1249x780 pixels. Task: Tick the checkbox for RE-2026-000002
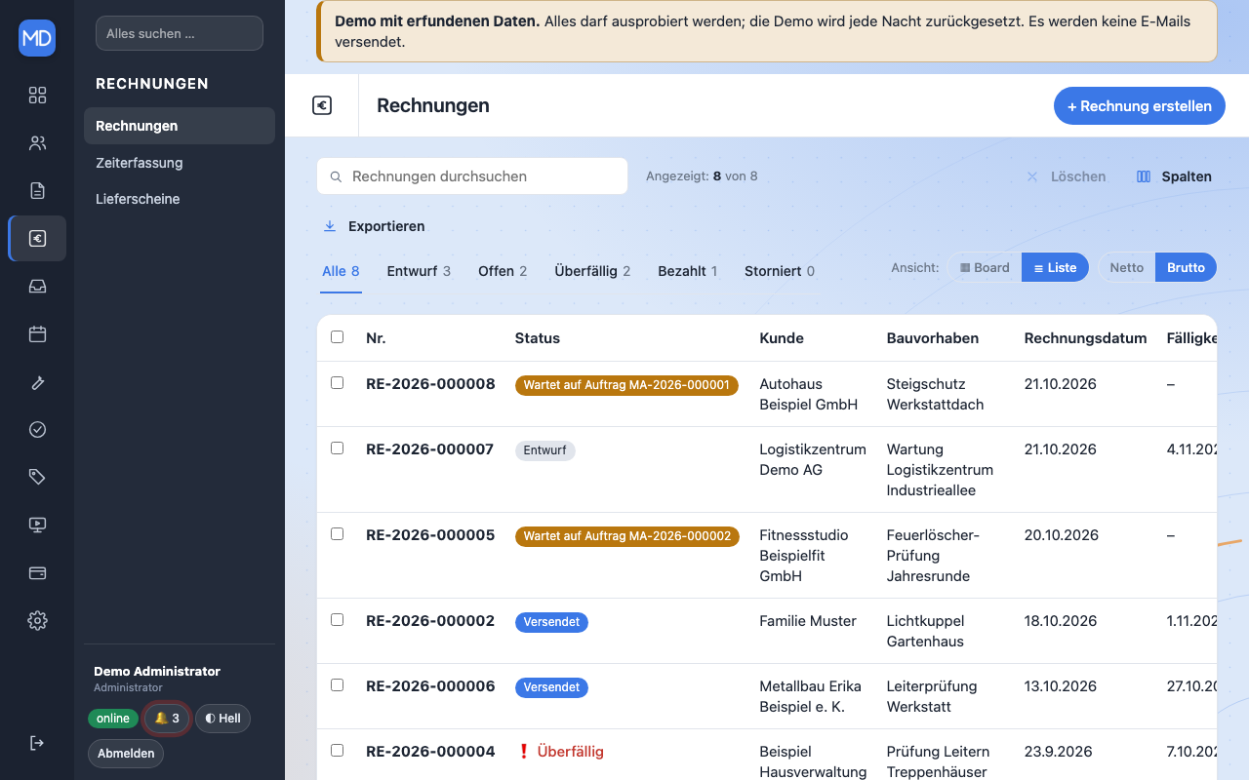coord(338,620)
